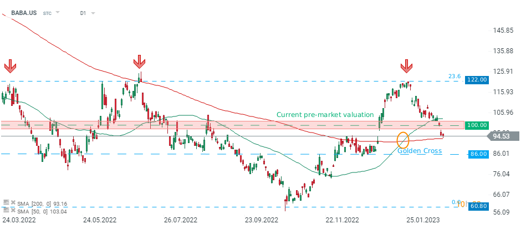Select the 122.00 price level tag
This screenshot has width=526, height=229.
click(x=477, y=80)
